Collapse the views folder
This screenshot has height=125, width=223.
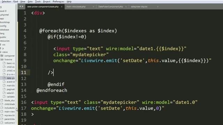[x=5, y=52]
